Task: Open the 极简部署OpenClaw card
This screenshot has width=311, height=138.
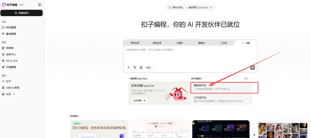Action: click(x=159, y=93)
